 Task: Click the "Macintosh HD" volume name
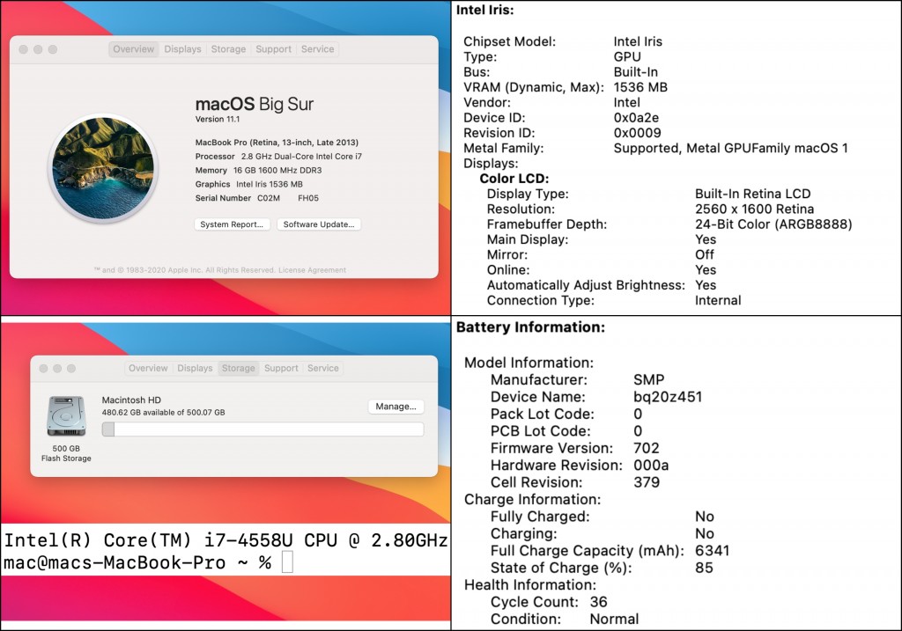click(x=131, y=400)
